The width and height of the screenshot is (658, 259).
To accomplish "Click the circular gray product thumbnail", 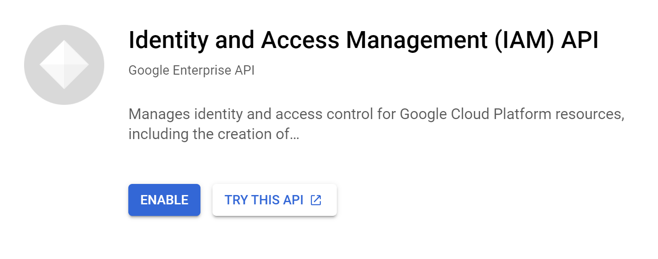I will [x=64, y=65].
